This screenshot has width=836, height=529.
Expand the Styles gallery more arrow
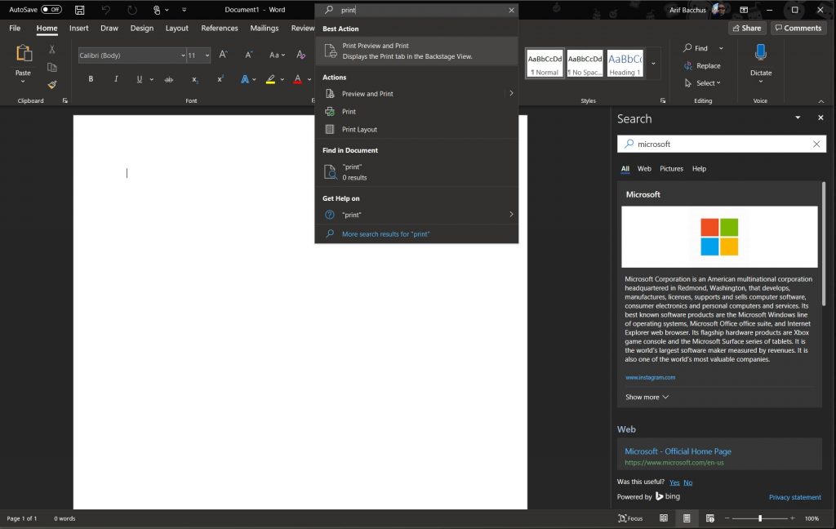(x=653, y=63)
